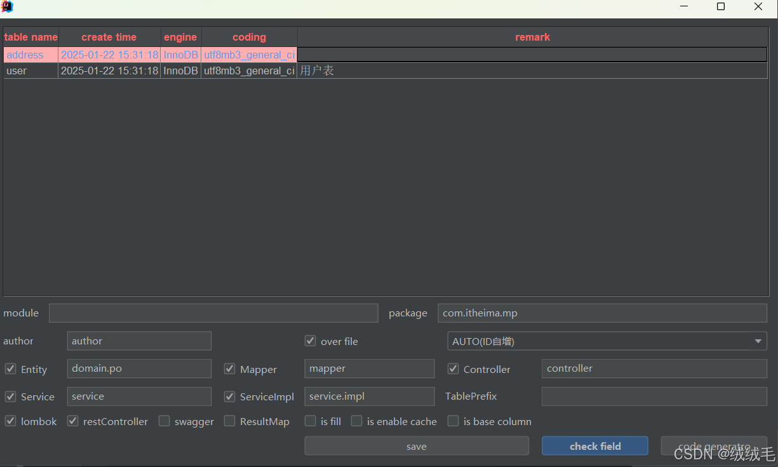Enable the swagger checkbox

(164, 421)
